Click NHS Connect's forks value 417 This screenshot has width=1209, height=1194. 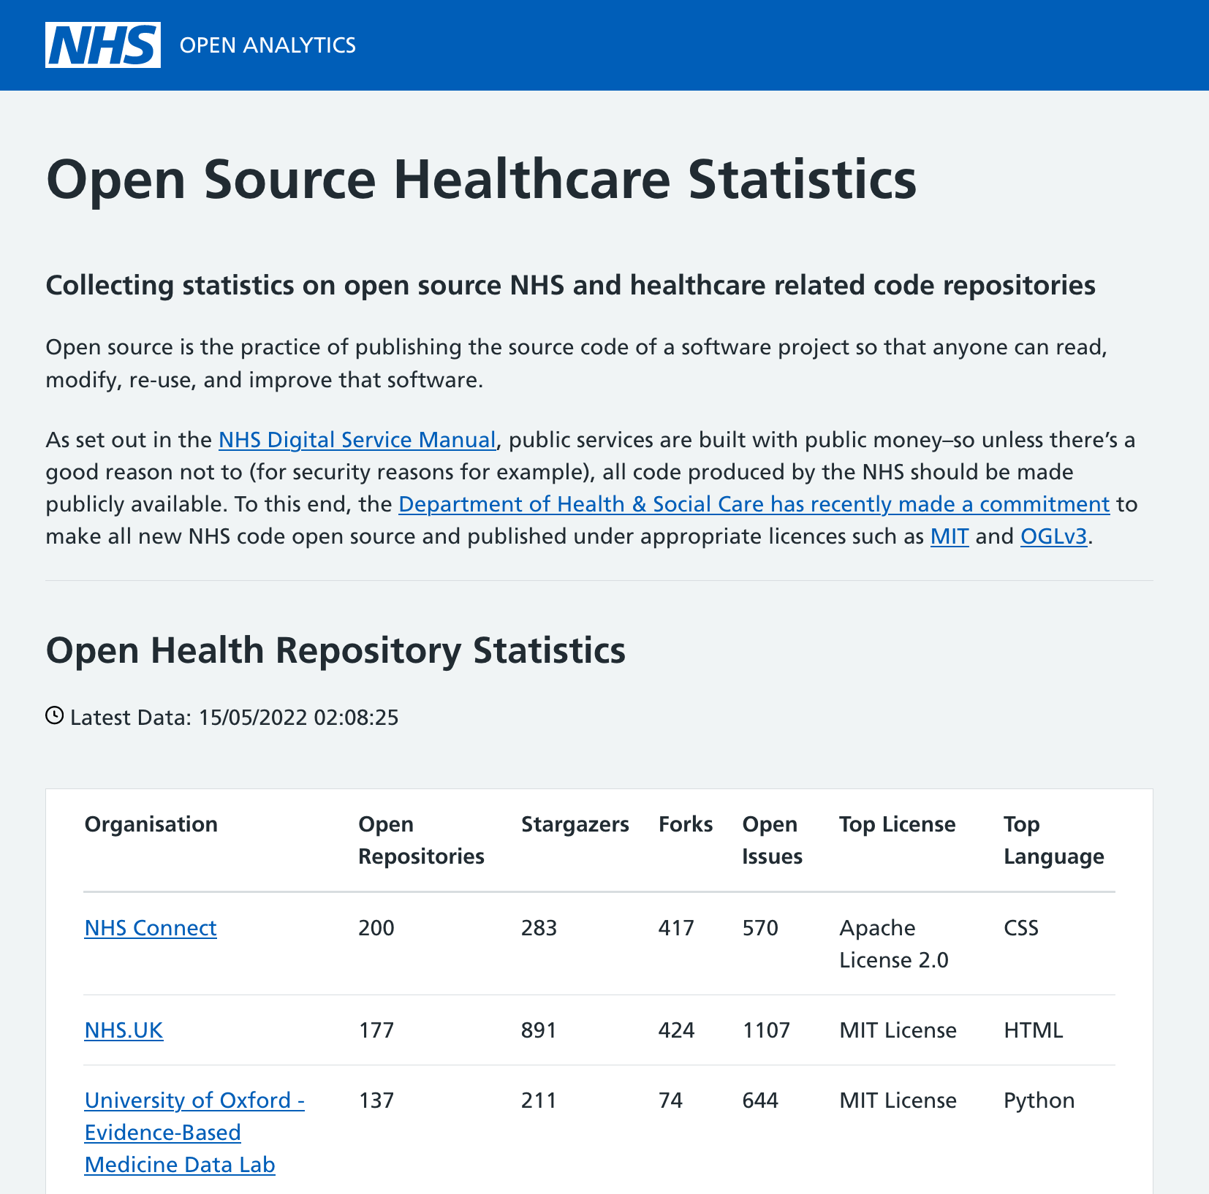tap(676, 928)
